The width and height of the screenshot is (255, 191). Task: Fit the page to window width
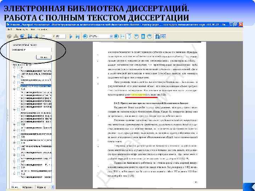coord(123,36)
